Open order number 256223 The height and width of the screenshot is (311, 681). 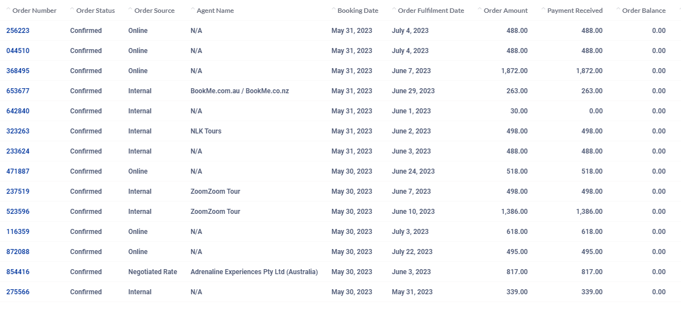coord(18,31)
